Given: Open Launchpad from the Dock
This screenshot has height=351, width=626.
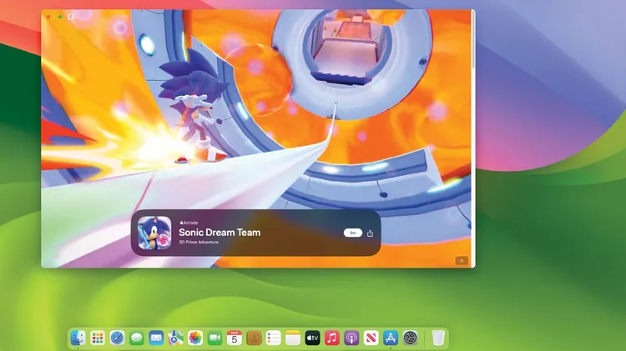Looking at the screenshot, I should pyautogui.click(x=98, y=338).
